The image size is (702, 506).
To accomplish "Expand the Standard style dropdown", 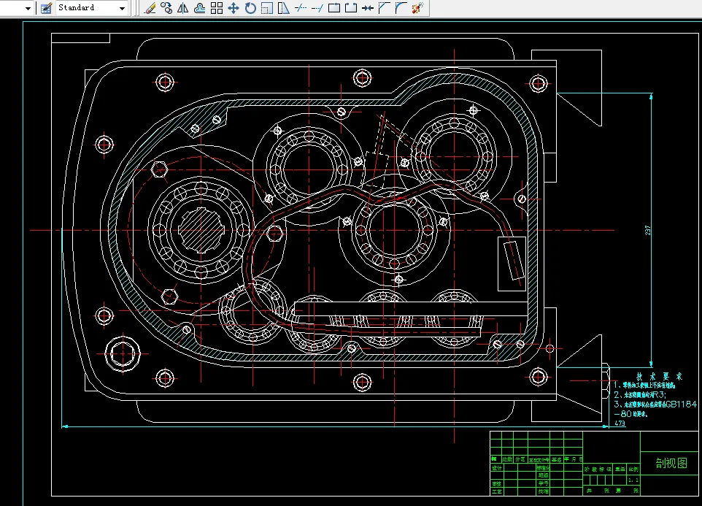I will 122,8.
